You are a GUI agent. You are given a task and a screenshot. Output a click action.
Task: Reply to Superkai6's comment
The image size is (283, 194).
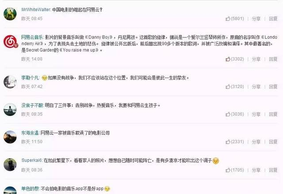pos(273,170)
